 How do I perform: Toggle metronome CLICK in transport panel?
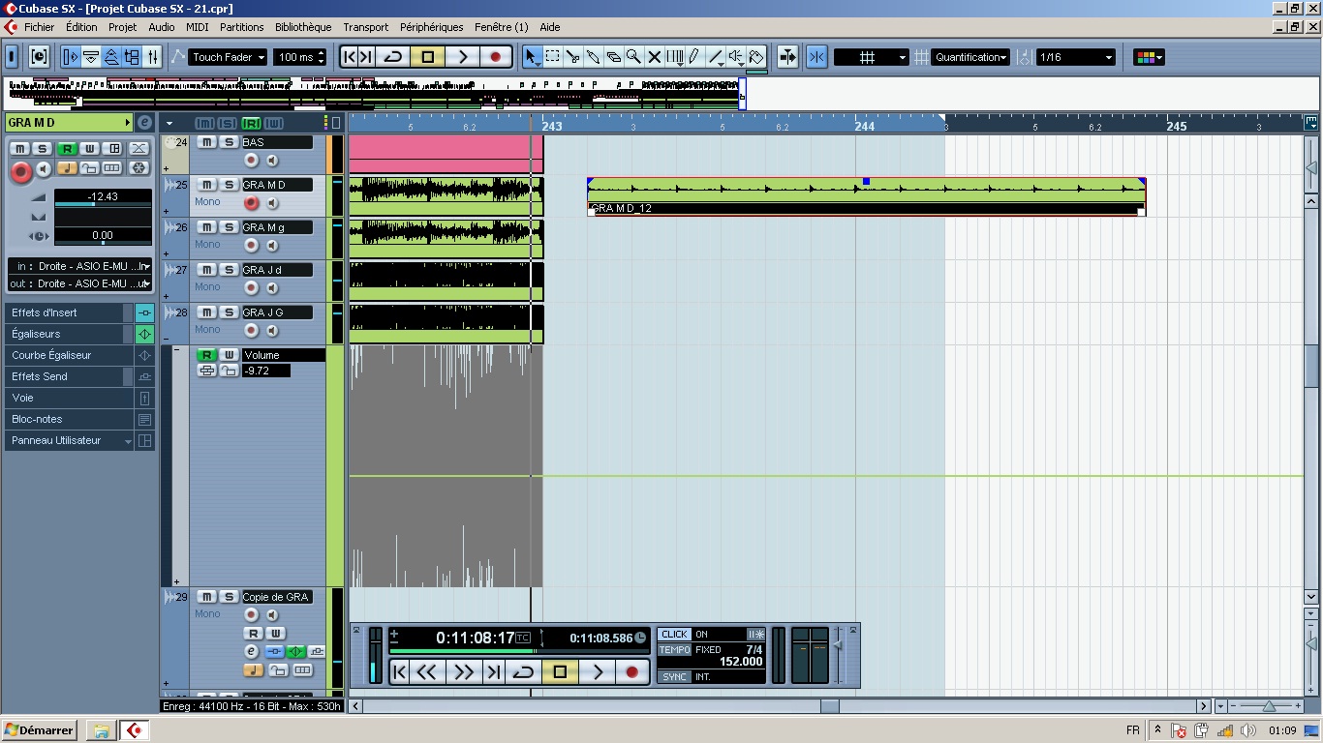click(674, 635)
